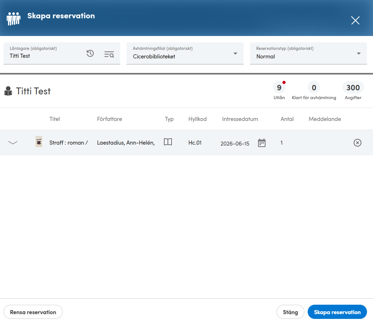Image resolution: width=373 pixels, height=323 pixels.
Task: Click the date 2026-06-15
Action: point(235,144)
